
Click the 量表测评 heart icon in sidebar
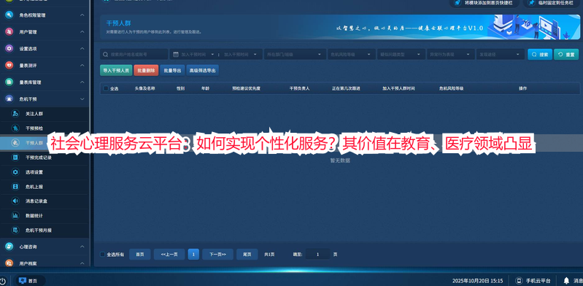coord(9,66)
